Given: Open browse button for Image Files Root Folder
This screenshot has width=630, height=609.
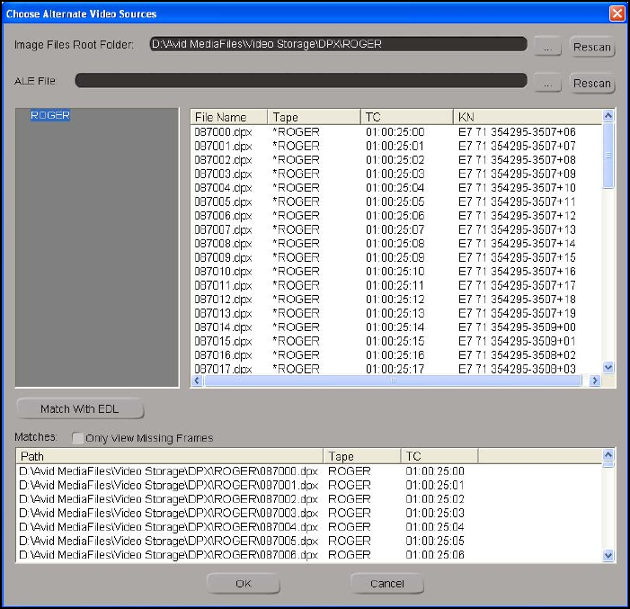Looking at the screenshot, I should pyautogui.click(x=547, y=47).
